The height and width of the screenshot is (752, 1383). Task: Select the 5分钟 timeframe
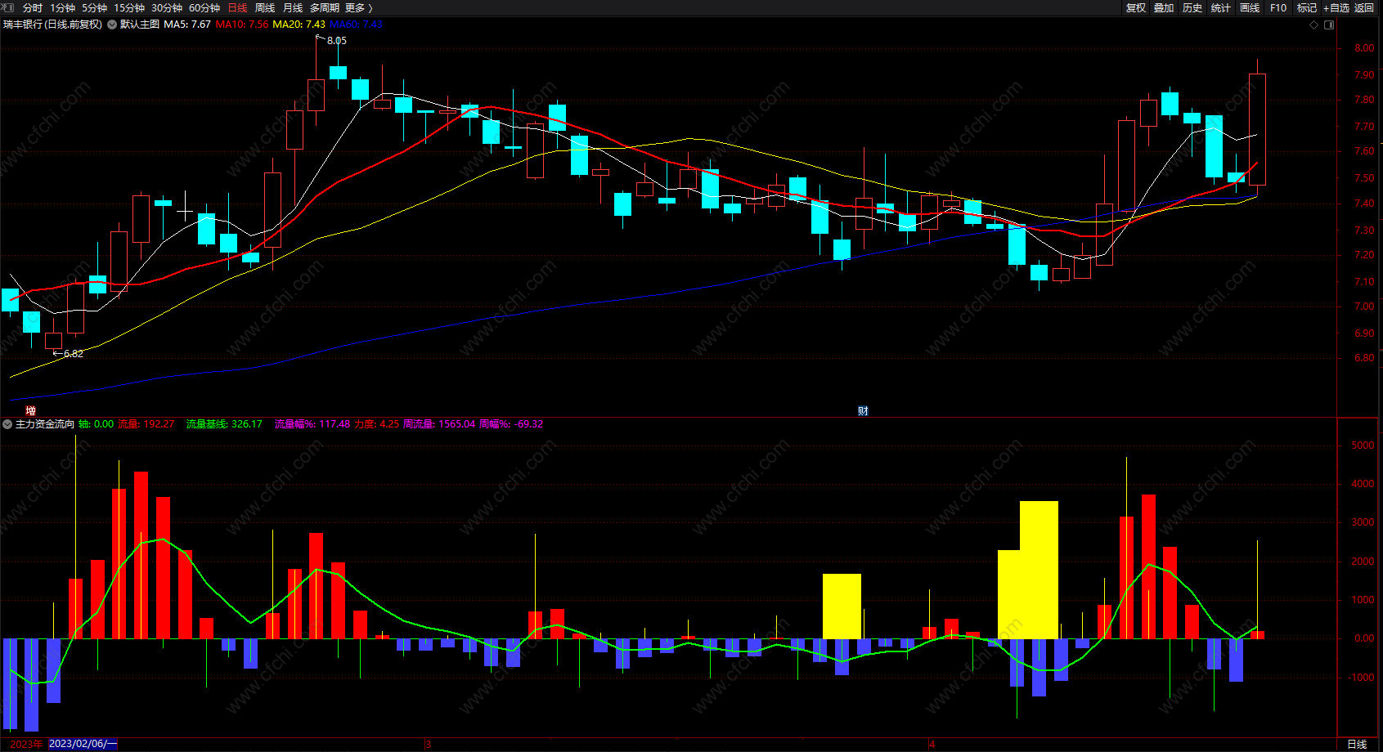coord(94,8)
